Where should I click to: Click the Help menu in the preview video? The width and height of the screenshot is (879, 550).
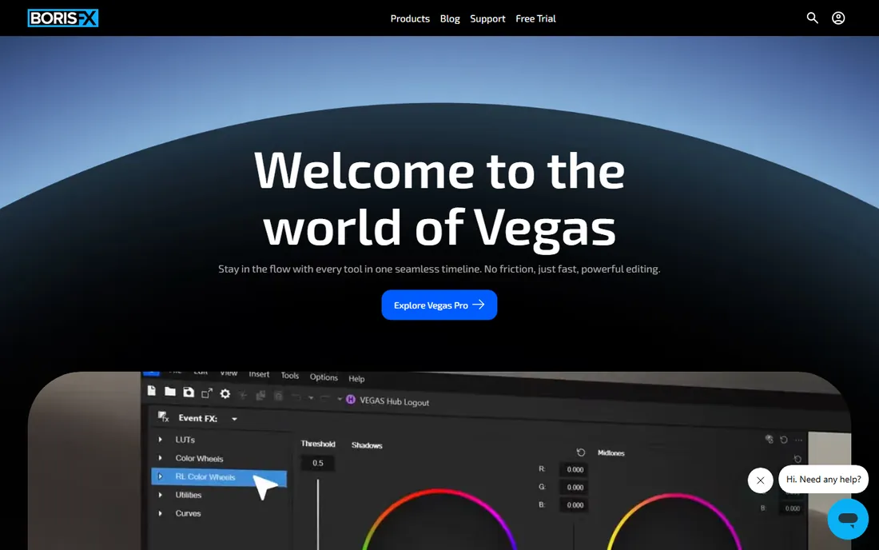pos(356,378)
